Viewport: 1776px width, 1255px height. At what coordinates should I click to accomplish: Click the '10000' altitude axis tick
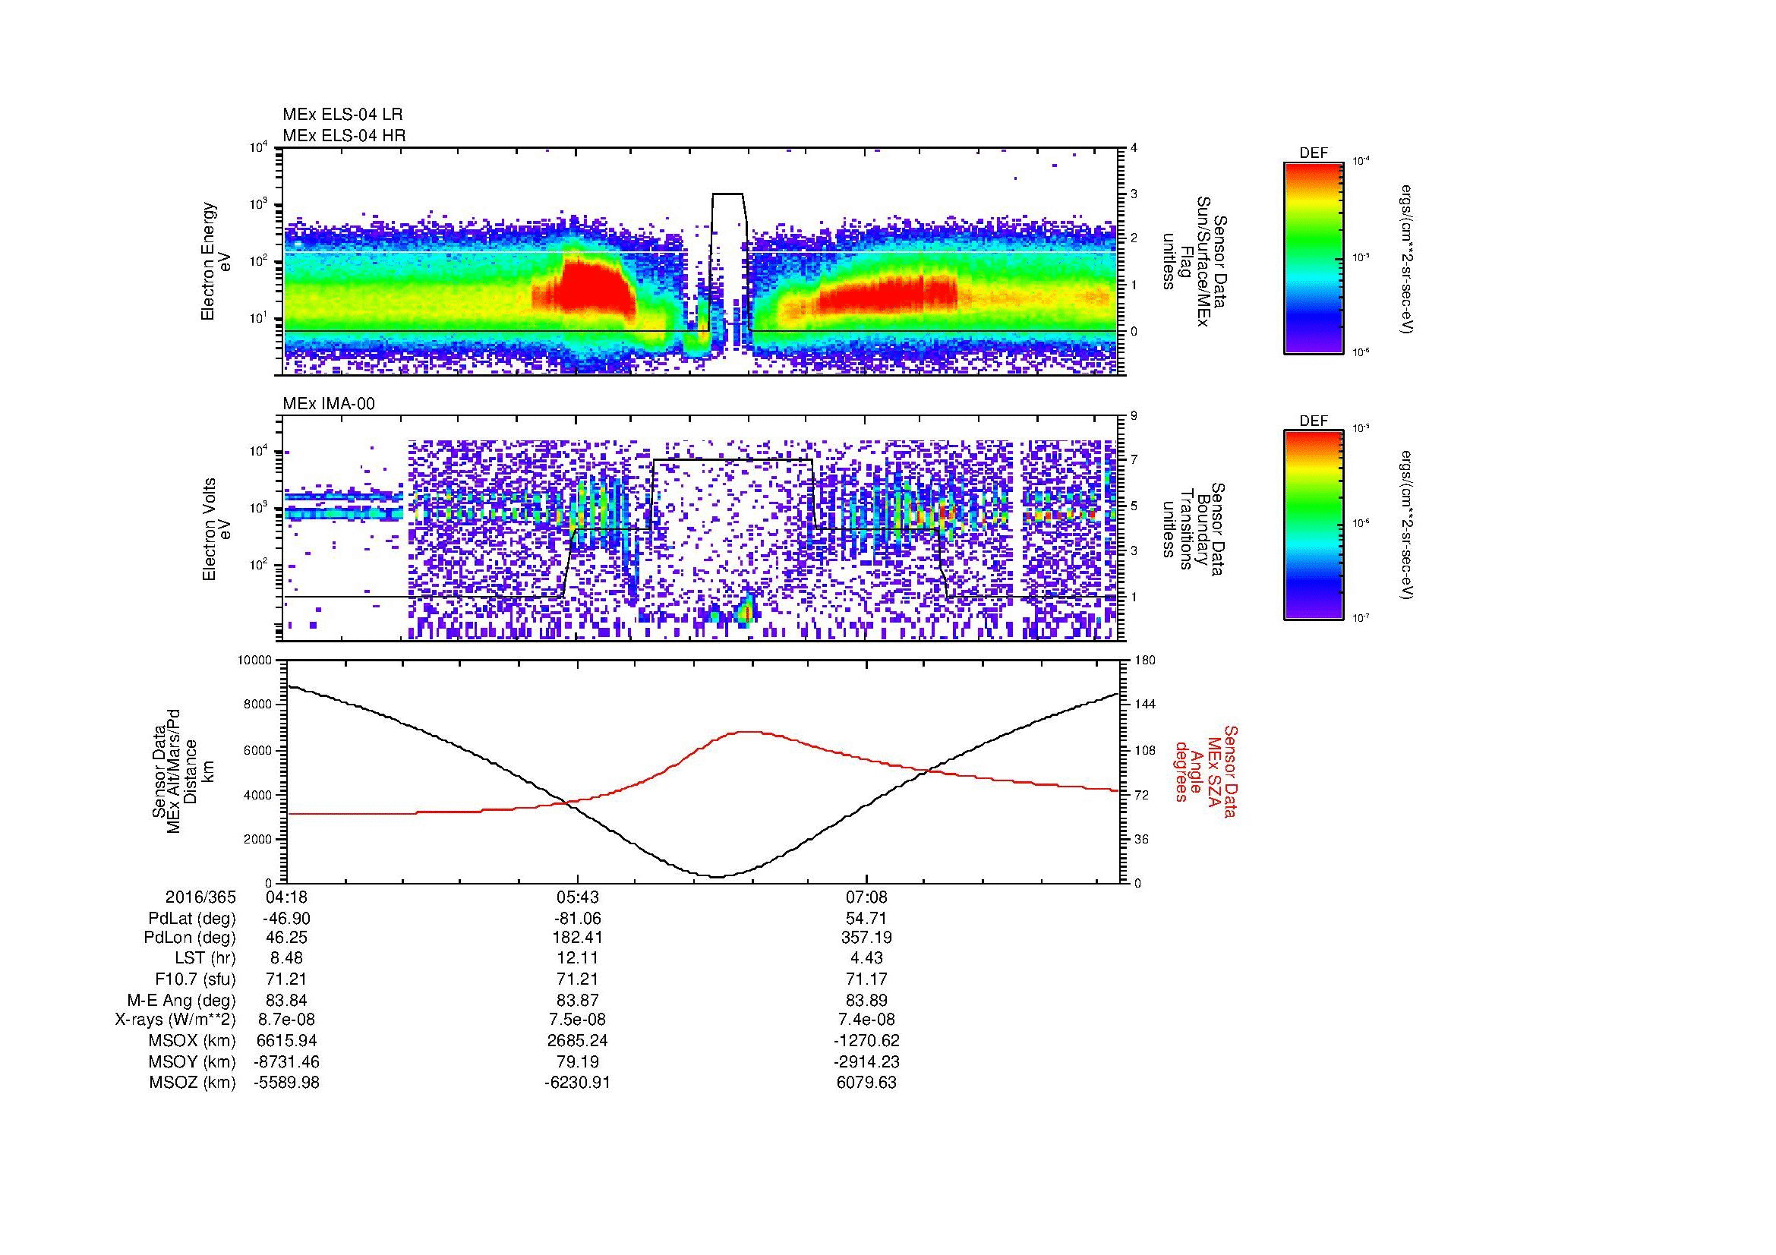(254, 661)
